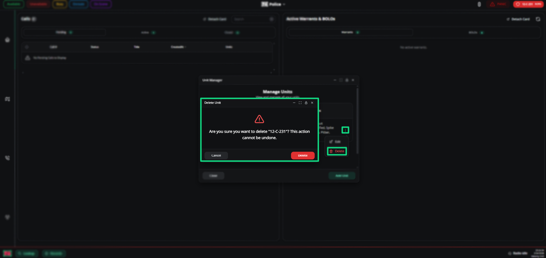Click the deletion confirmation message text
This screenshot has height=258, width=546.
[x=259, y=135]
